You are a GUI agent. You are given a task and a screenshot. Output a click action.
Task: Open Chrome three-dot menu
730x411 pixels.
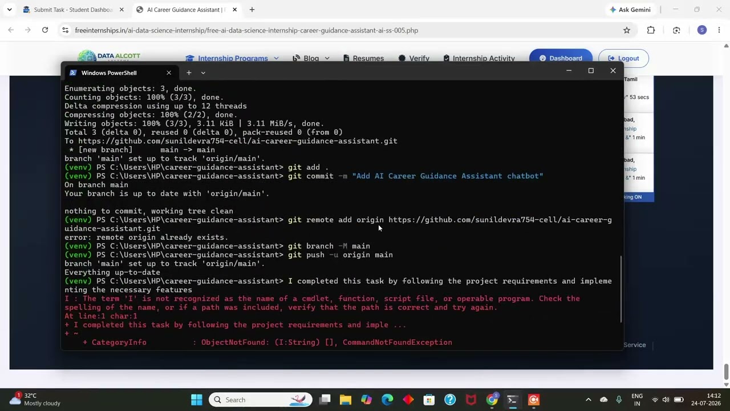coord(720,30)
